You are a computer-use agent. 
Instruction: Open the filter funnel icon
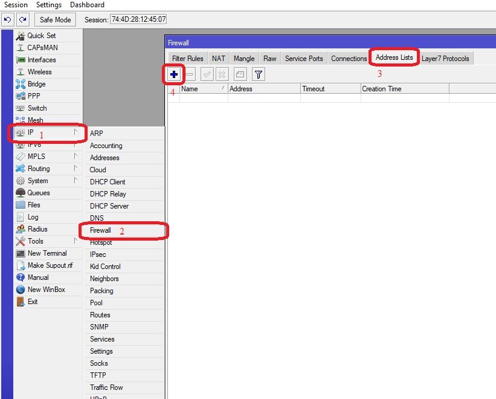coord(259,75)
